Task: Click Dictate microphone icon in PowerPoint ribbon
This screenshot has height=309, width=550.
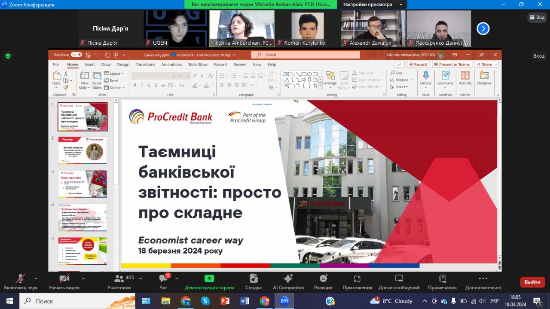Action: (x=426, y=76)
